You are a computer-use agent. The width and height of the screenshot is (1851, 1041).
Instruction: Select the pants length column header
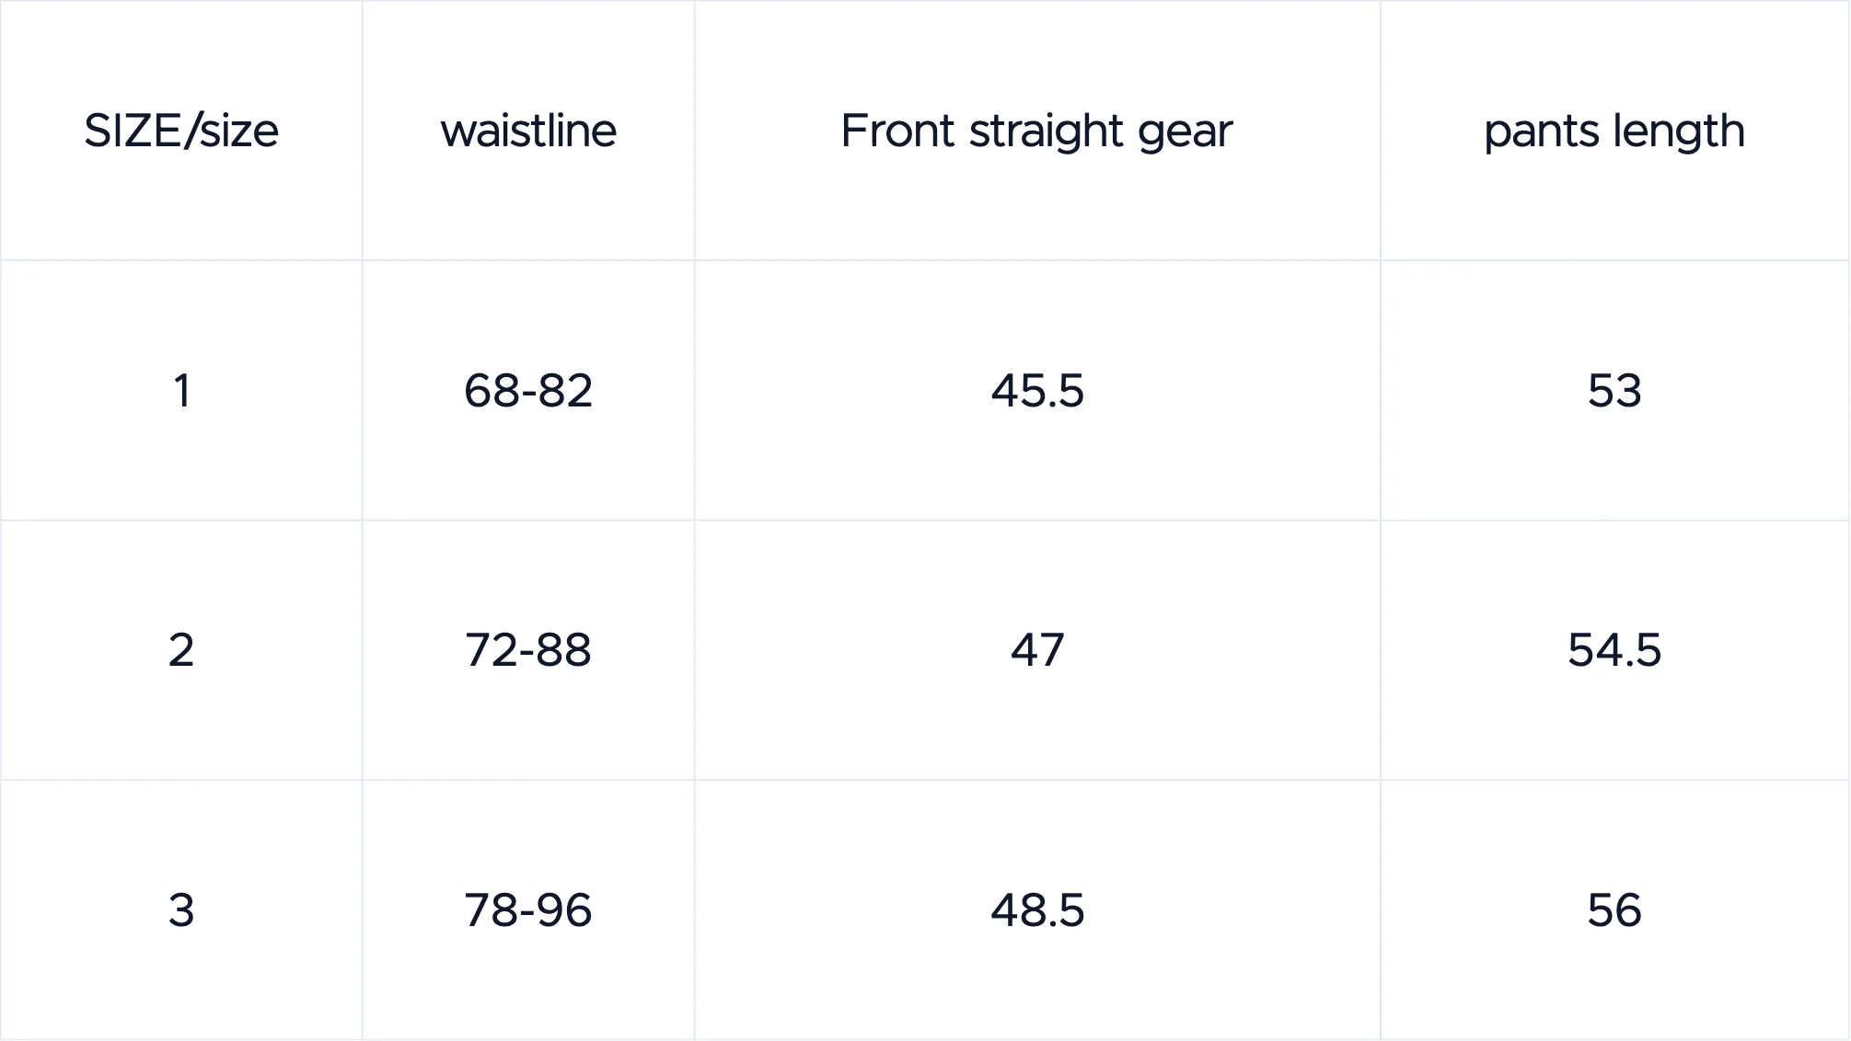1614,131
